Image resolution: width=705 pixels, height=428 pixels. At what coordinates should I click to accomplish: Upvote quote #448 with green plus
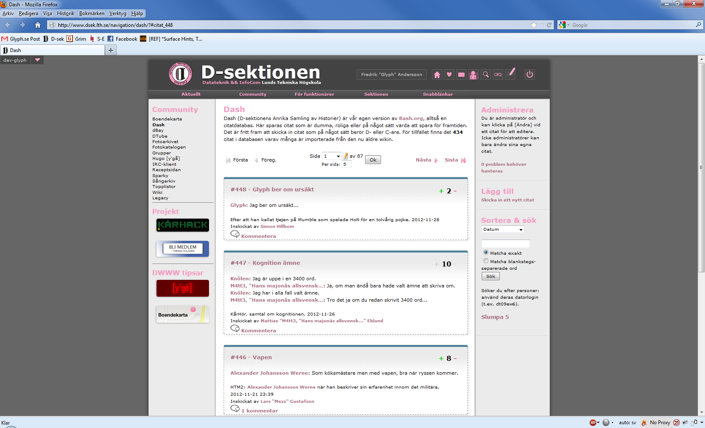tap(441, 191)
